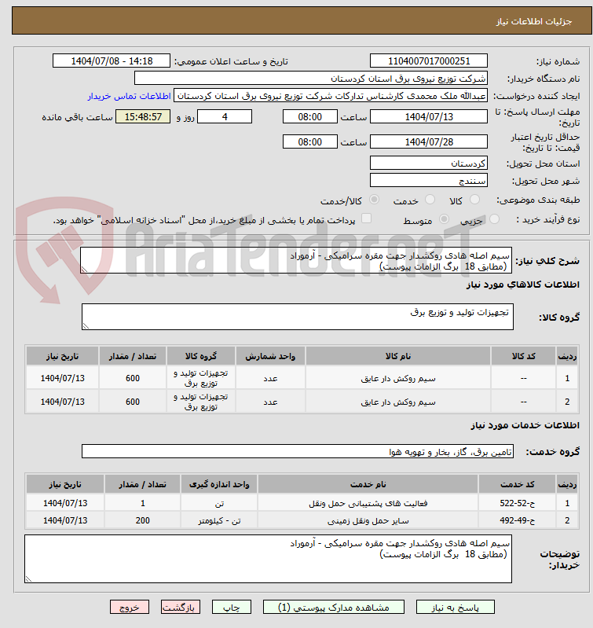Click the remaining days field showing 4

tap(225, 116)
